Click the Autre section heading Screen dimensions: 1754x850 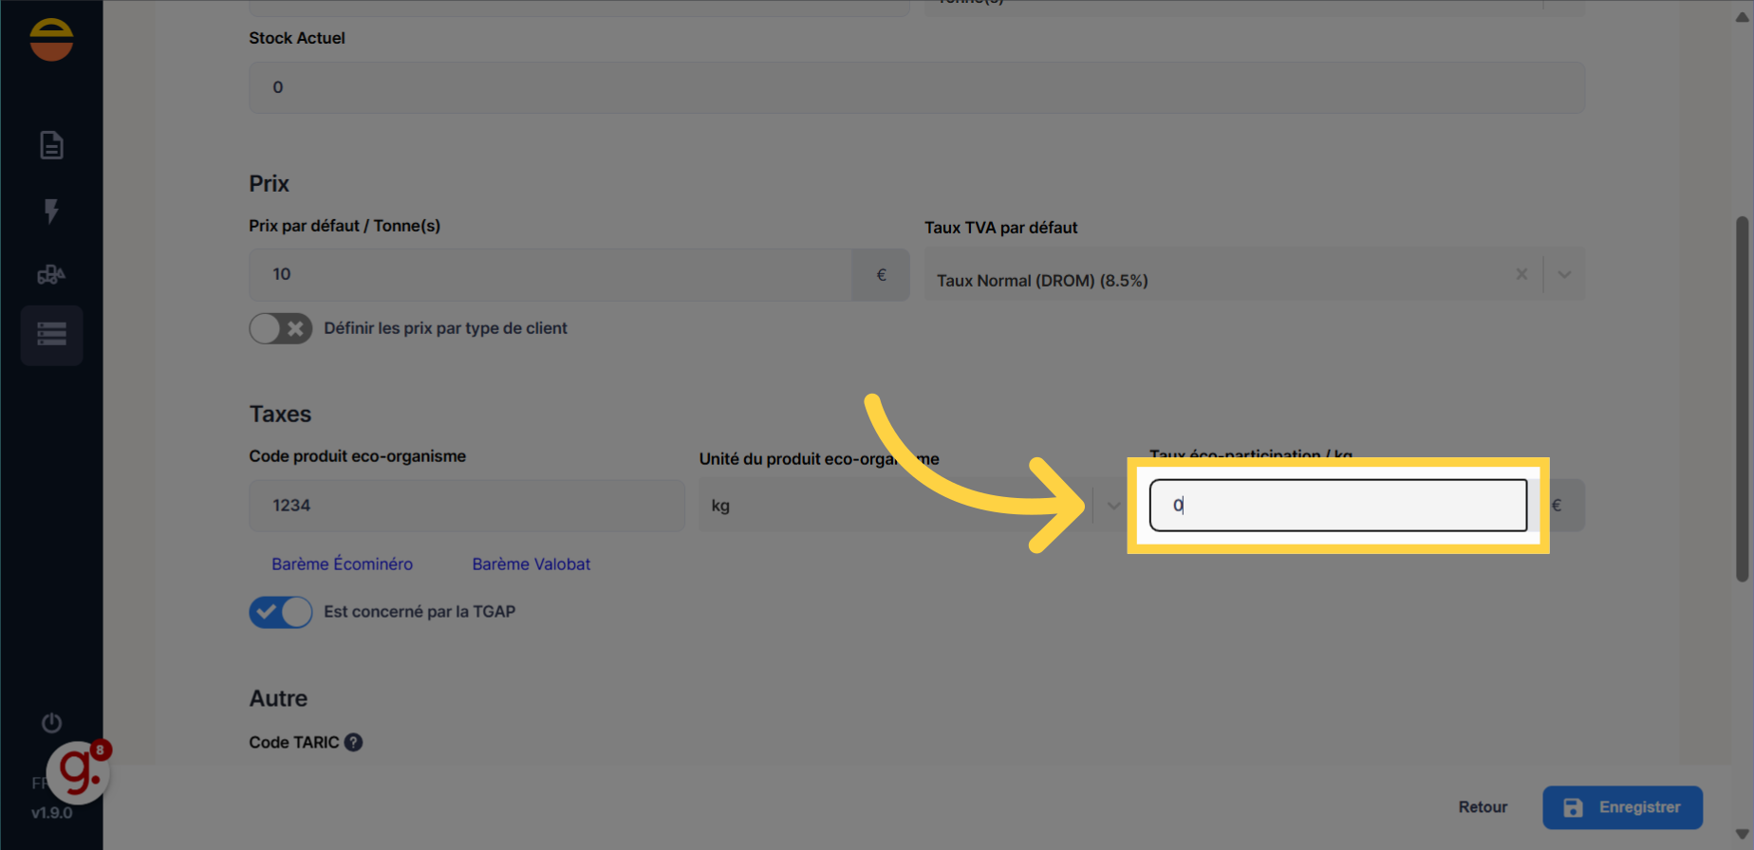point(278,699)
